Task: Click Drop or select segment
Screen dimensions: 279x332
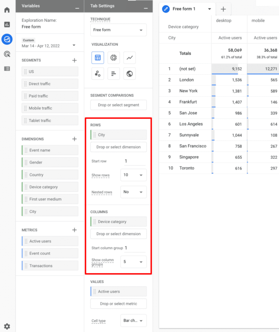Action: pos(118,105)
